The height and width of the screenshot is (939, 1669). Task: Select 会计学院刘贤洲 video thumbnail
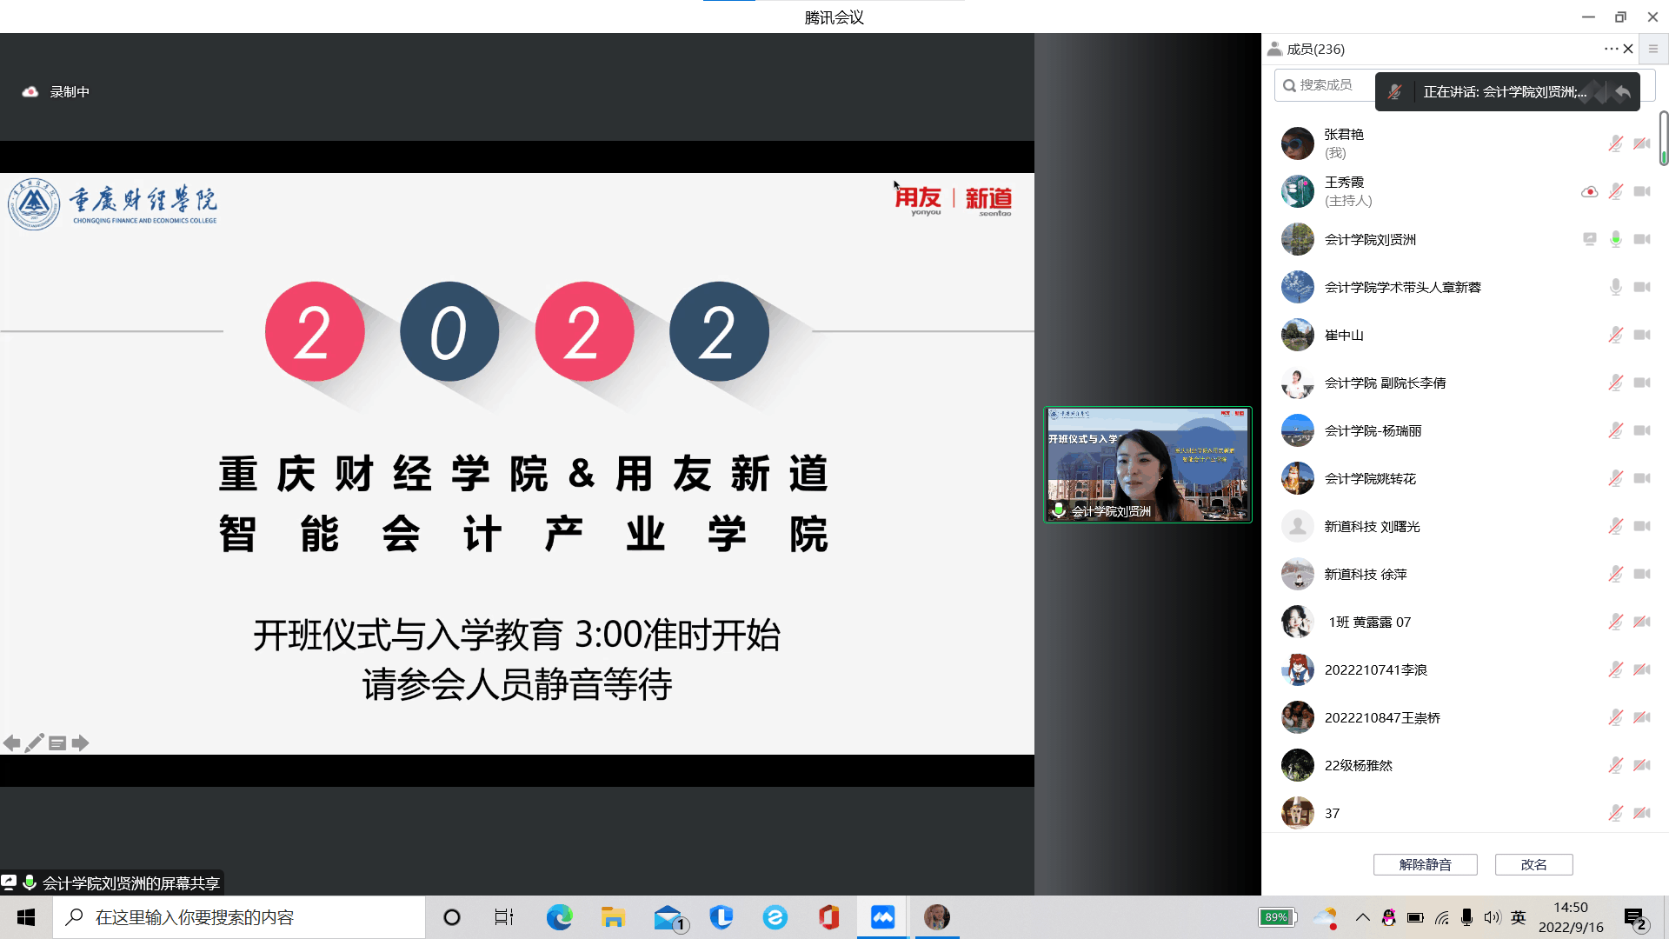click(1147, 464)
